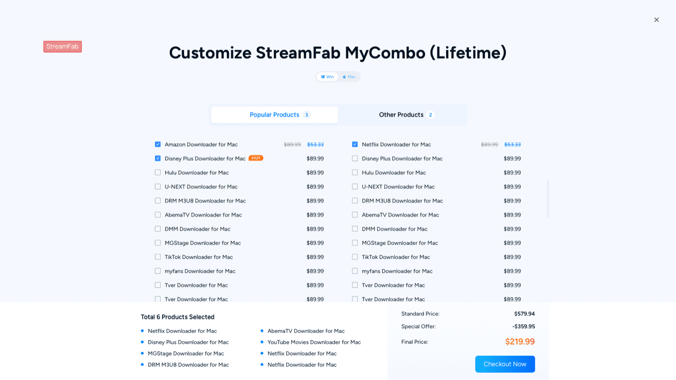
Task: Check U-NEXT Downloader in the left column
Action: pos(158,186)
